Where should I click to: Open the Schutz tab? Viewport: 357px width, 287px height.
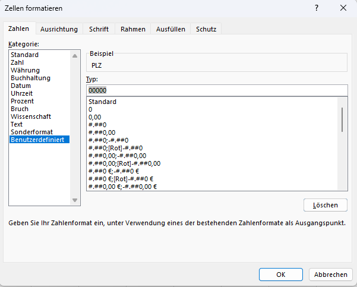coord(207,29)
